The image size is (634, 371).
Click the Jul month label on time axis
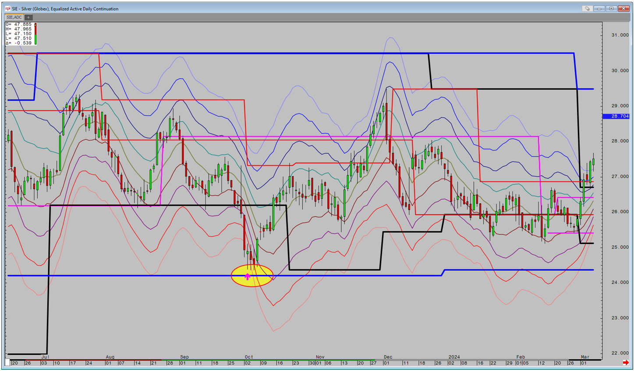click(44, 357)
